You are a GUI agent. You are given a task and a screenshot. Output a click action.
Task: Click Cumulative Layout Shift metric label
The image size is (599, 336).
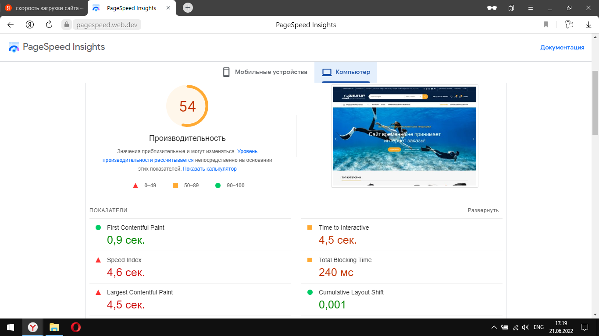[x=351, y=292]
